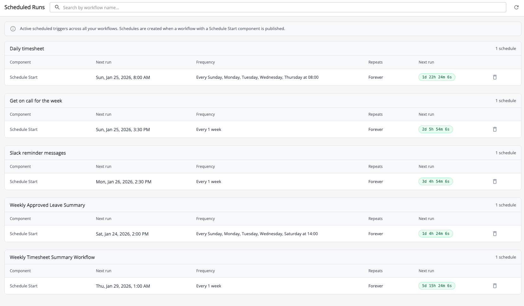Image resolution: width=524 pixels, height=306 pixels.
Task: Click the 5d 15h countdown badge
Action: (437, 286)
